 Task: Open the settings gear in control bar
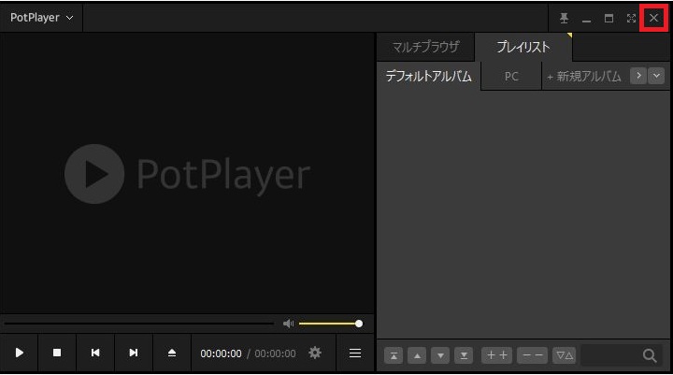(x=315, y=353)
